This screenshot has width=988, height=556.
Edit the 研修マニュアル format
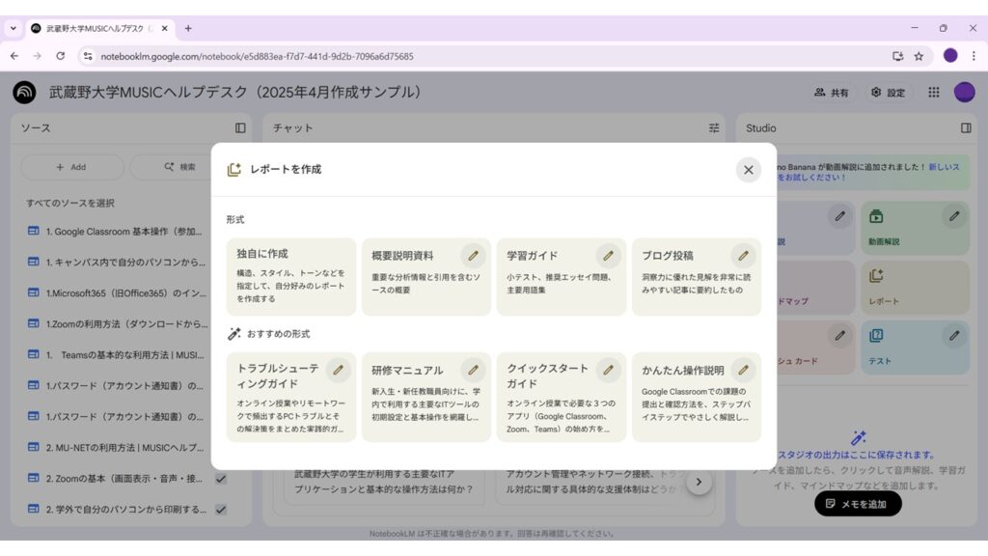tap(473, 370)
